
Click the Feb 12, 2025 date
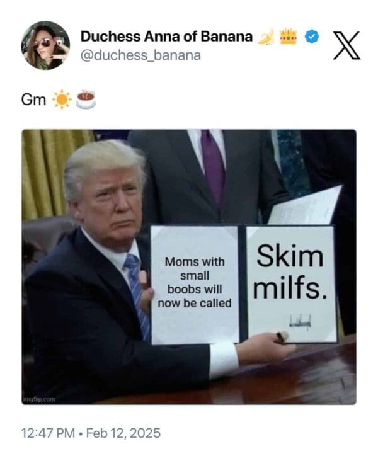pyautogui.click(x=123, y=433)
